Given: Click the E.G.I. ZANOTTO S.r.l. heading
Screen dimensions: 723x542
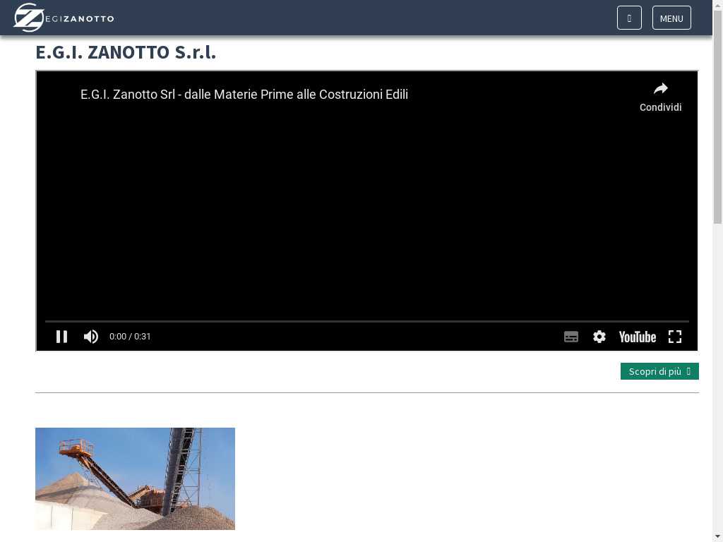Looking at the screenshot, I should click(x=126, y=52).
